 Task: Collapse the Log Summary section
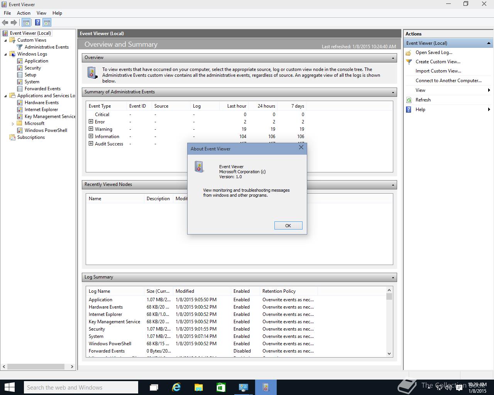coord(393,277)
